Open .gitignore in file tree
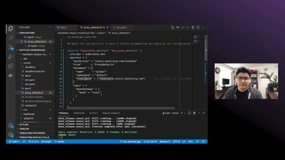This screenshot has width=285, height=160. pyautogui.click(x=28, y=118)
